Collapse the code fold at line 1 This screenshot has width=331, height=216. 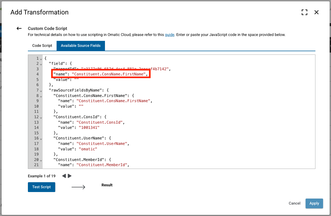click(x=41, y=59)
